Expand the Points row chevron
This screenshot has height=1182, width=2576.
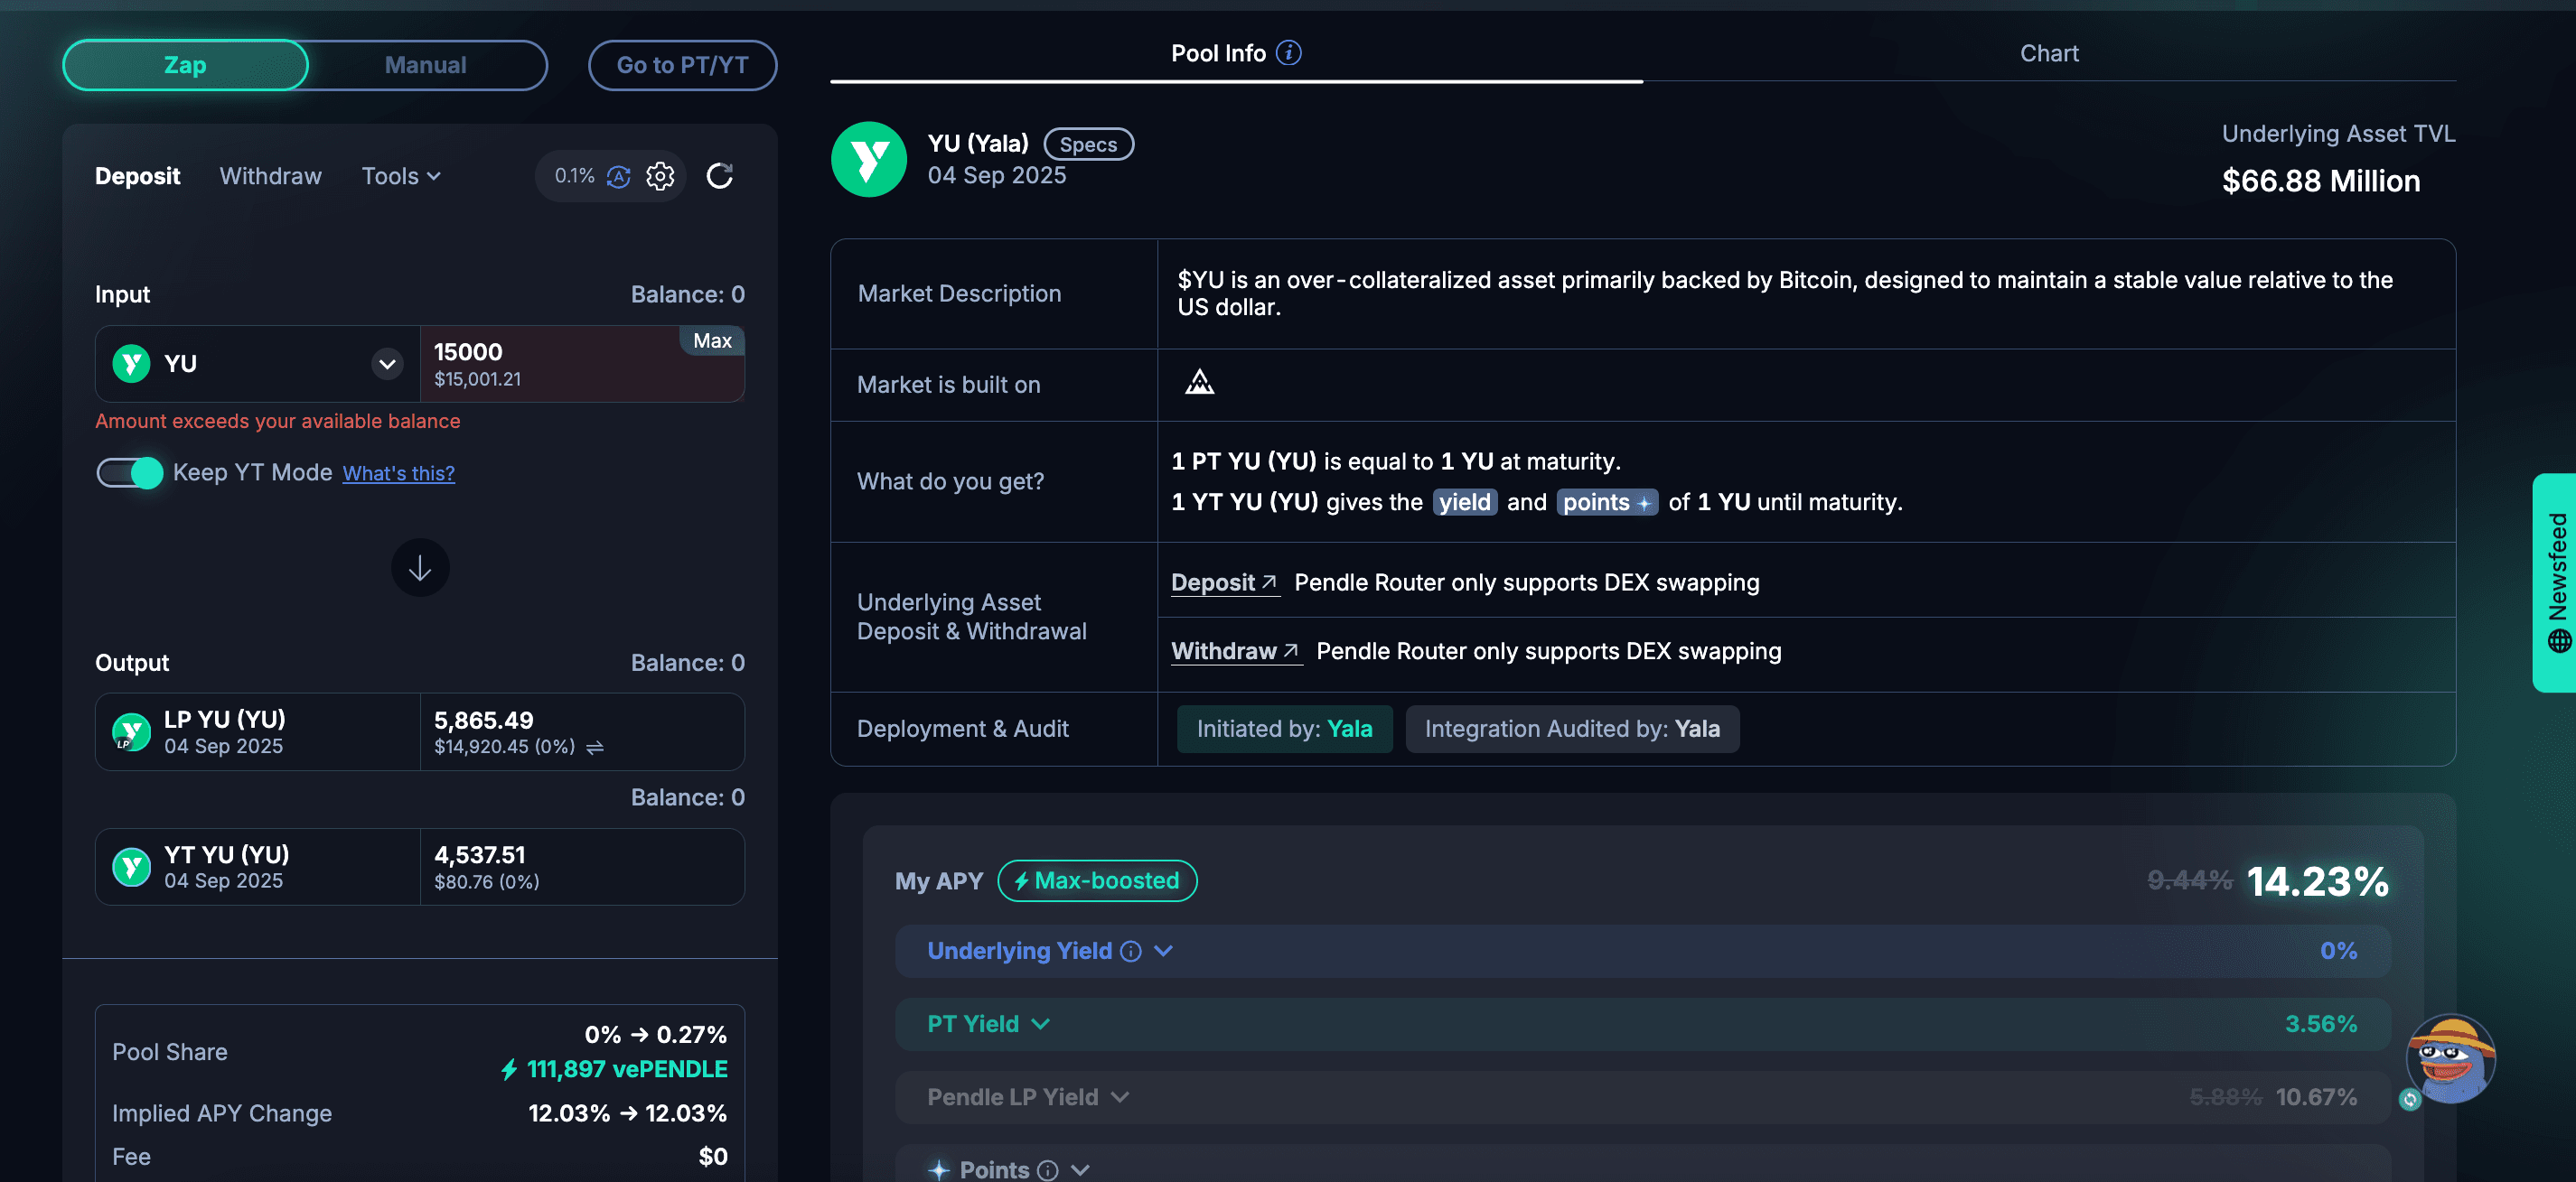tap(1080, 1170)
